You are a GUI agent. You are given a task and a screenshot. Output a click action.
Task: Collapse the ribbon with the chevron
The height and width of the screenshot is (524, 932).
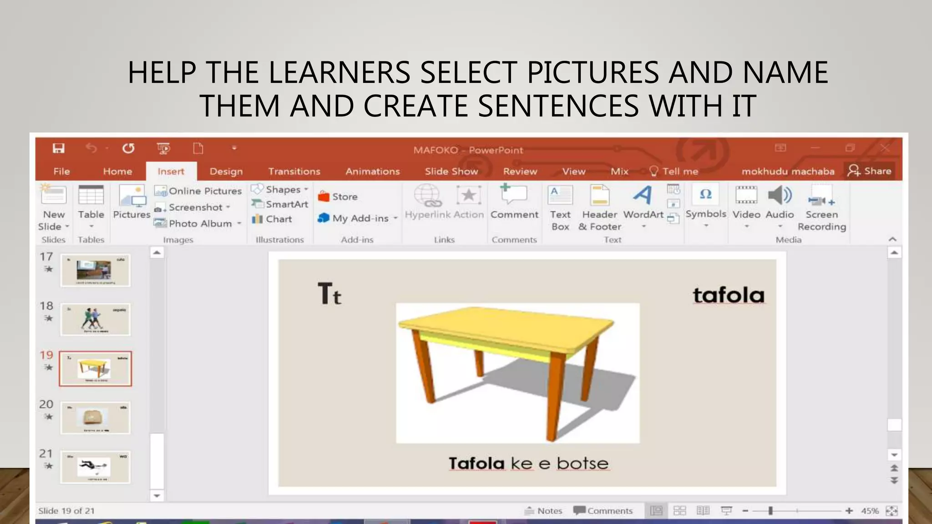(x=892, y=239)
